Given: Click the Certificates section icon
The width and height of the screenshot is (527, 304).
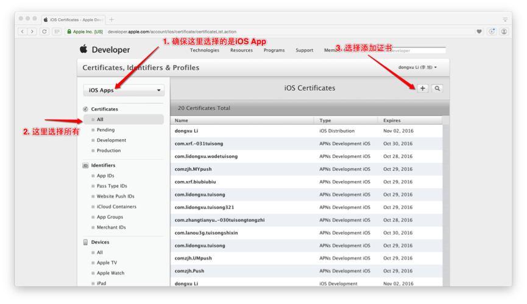Looking at the screenshot, I should tap(85, 109).
